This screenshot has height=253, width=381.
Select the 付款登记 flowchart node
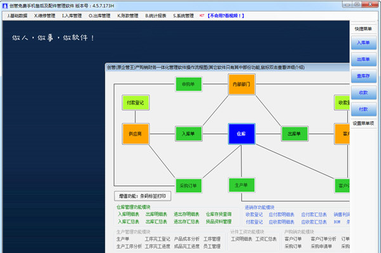click(135, 103)
